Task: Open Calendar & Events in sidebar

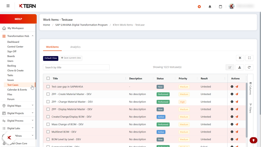Action: [17, 90]
